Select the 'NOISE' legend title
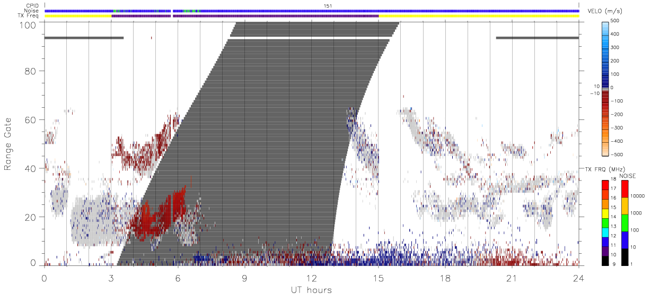The width and height of the screenshot is (651, 301). click(628, 176)
